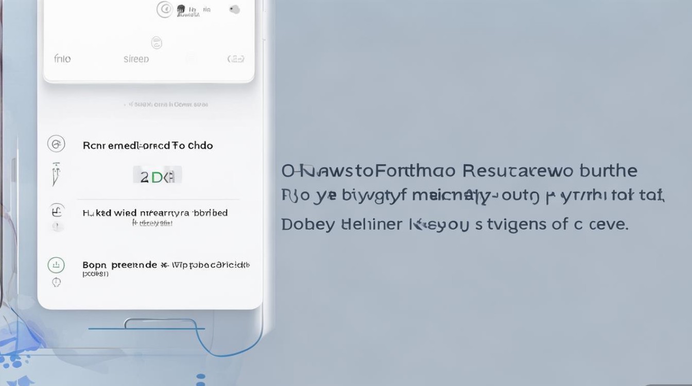Click the faint gray caption below the card
692x386 pixels.
[166, 104]
